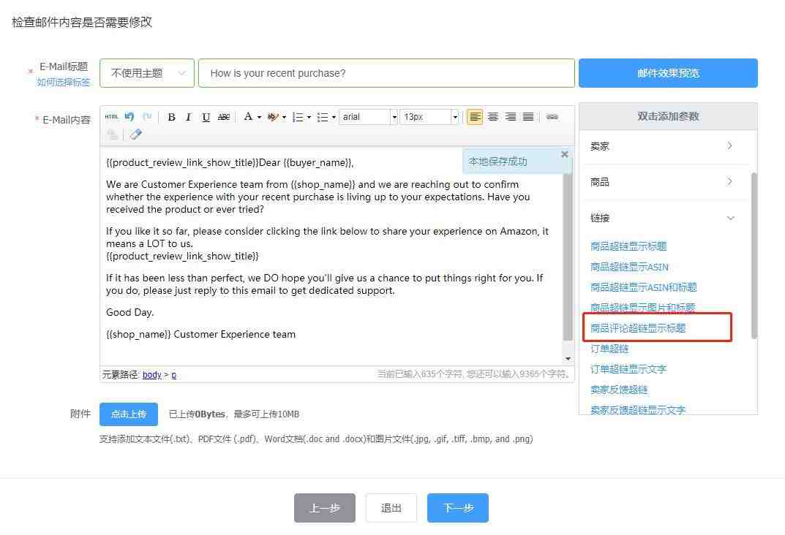Image resolution: width=785 pixels, height=535 pixels.
Task: Toggle bold formatting
Action: (x=171, y=117)
